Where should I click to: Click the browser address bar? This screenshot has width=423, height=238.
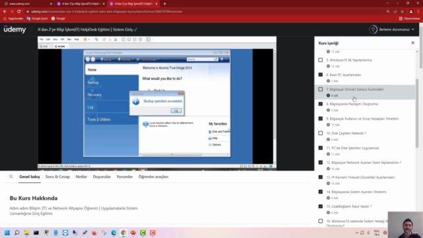[x=205, y=12]
